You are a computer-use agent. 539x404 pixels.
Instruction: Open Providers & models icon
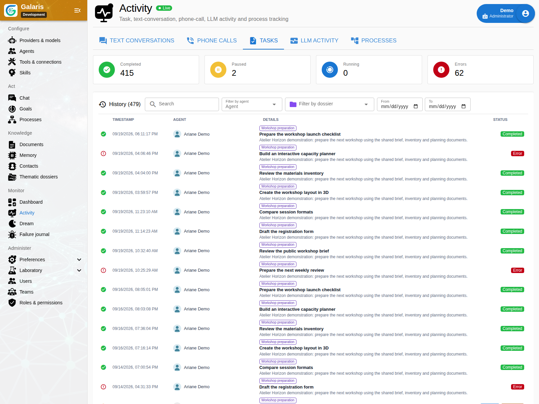pyautogui.click(x=12, y=40)
